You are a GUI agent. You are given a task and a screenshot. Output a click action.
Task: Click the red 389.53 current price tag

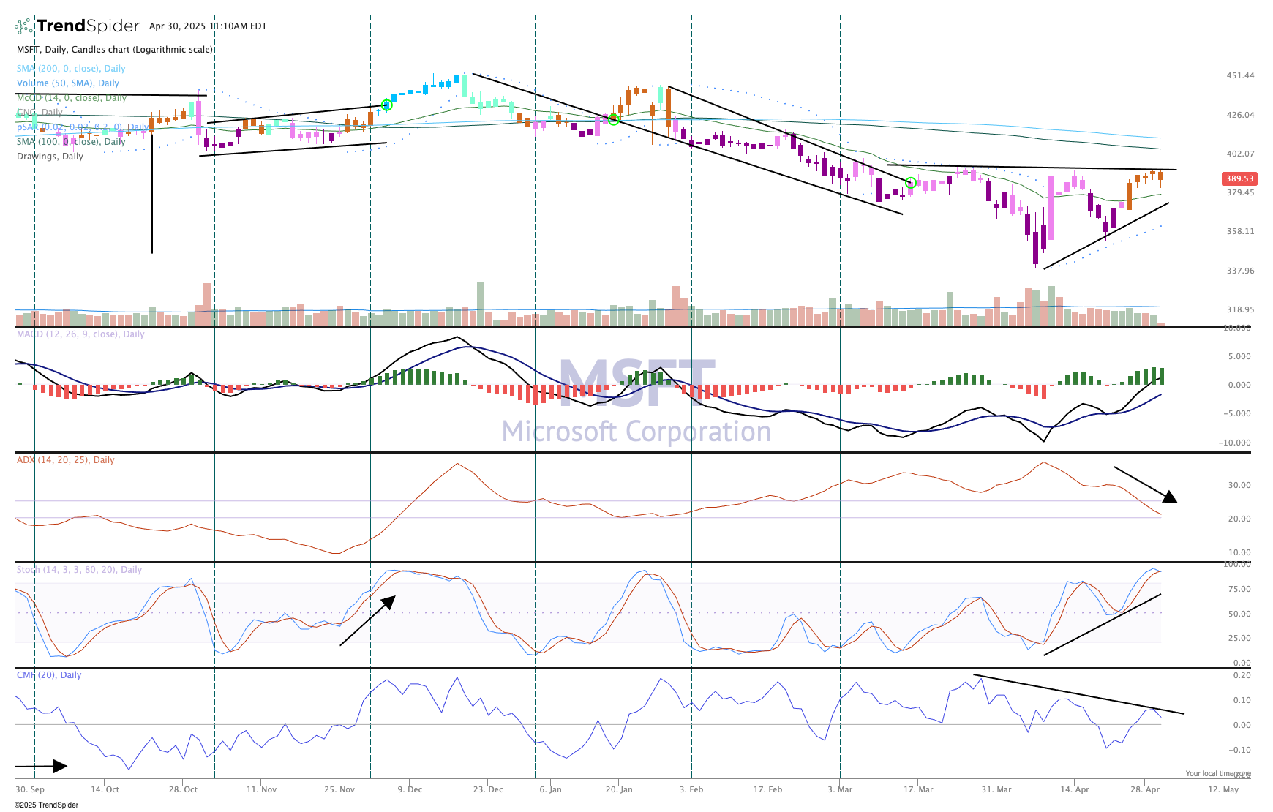[1239, 178]
